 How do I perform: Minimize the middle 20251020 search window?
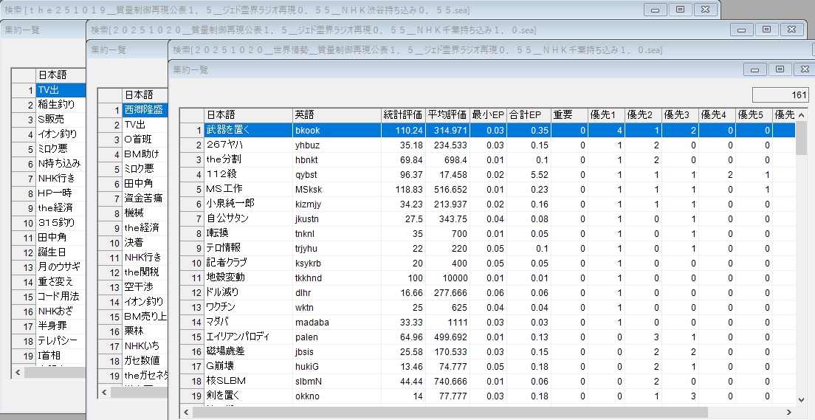coord(742,29)
